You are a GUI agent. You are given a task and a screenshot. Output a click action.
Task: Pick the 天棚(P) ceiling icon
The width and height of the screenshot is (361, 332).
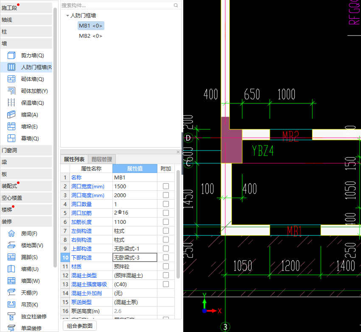point(11,293)
